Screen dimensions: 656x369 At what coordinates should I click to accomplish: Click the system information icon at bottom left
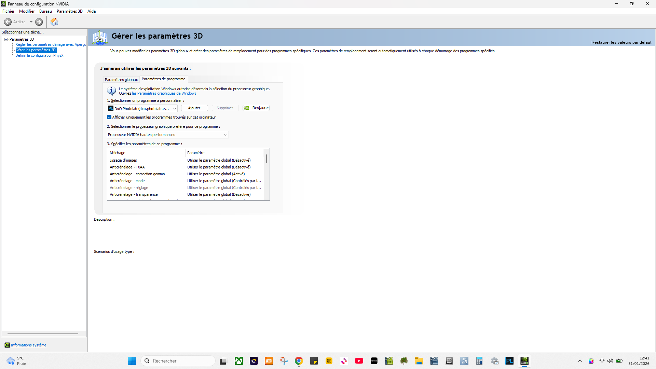tap(7, 345)
